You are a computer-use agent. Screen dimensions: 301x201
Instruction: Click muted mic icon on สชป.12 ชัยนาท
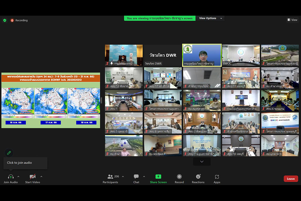click(107, 86)
